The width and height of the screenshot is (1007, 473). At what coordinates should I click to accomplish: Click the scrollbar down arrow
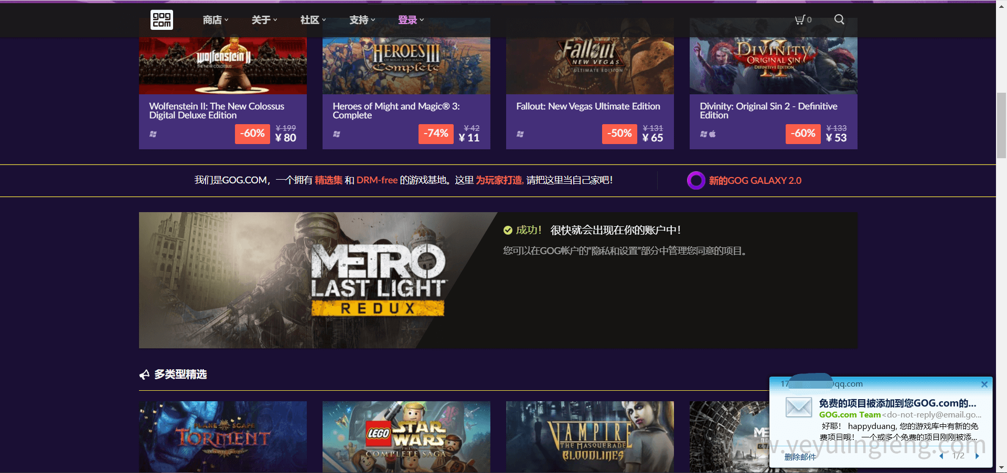tap(1001, 467)
